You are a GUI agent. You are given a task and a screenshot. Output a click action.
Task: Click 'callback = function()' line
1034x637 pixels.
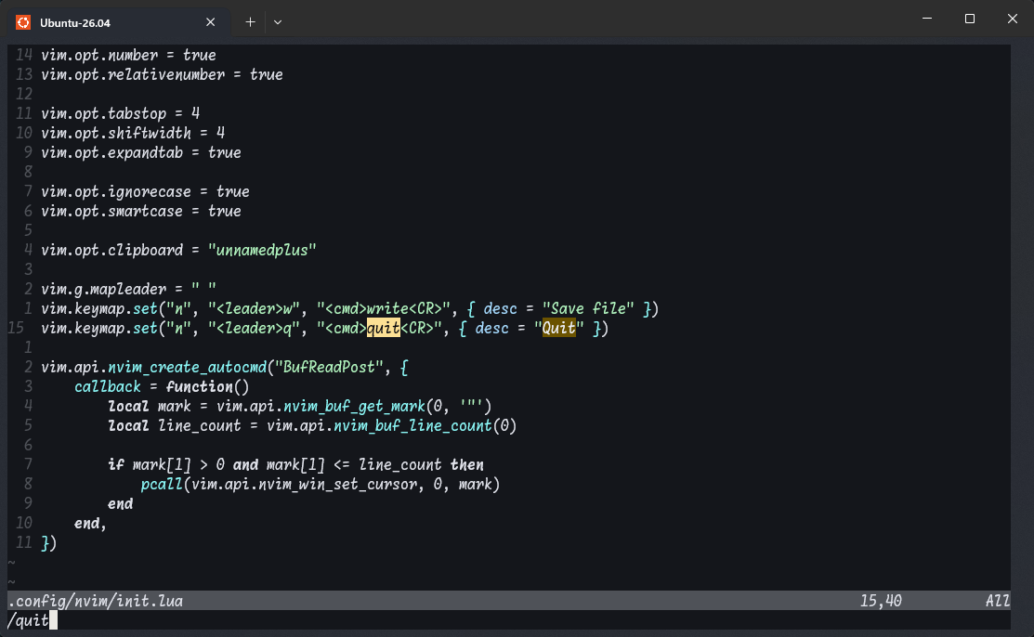pyautogui.click(x=162, y=386)
